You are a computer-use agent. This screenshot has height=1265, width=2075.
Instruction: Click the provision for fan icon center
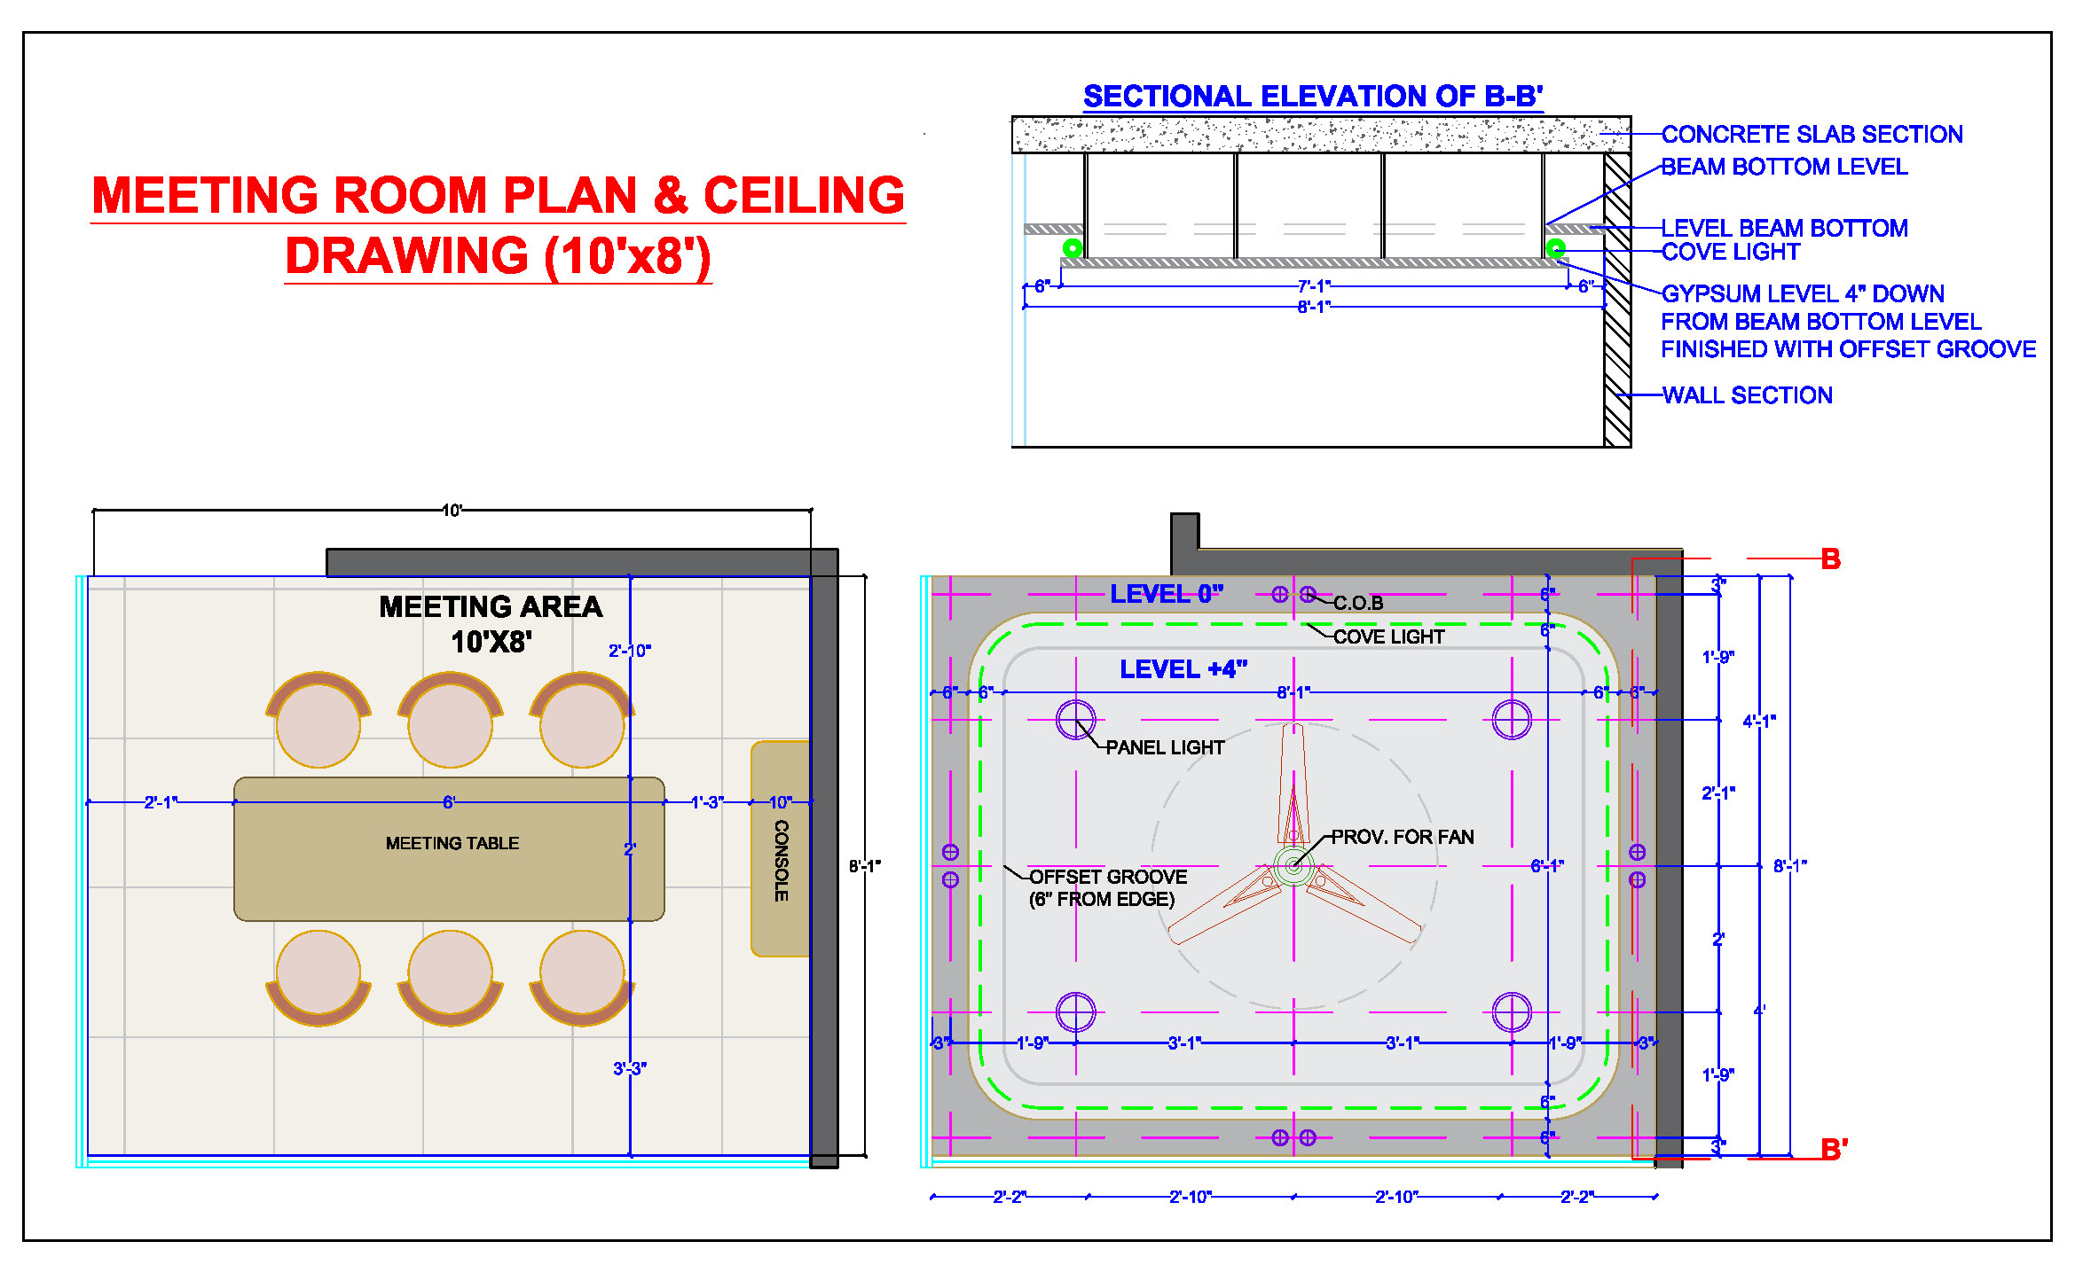click(x=1291, y=874)
